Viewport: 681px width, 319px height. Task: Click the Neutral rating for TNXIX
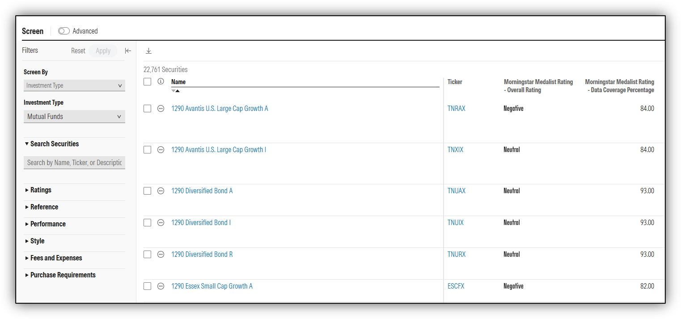click(512, 150)
